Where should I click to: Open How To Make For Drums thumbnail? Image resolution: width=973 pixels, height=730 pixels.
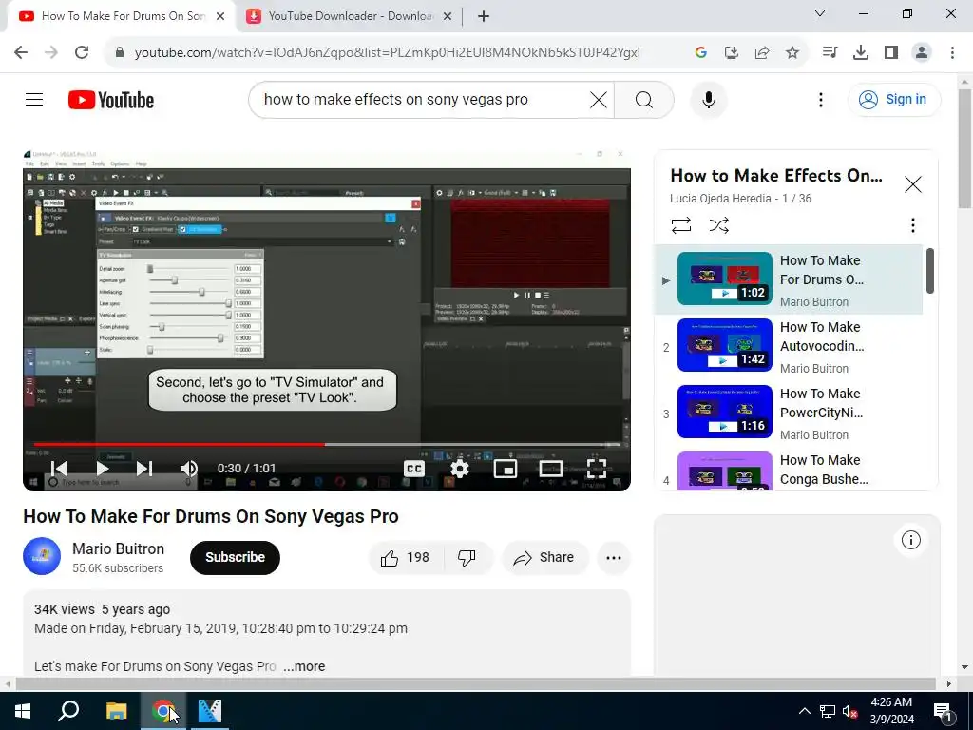click(x=725, y=279)
